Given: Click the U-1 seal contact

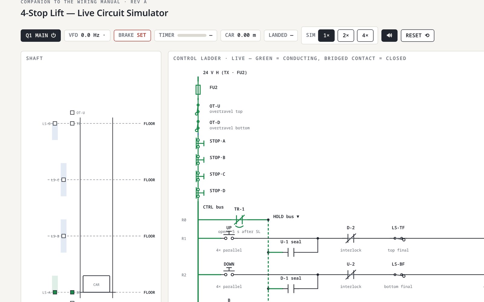Looking at the screenshot, I should point(291,252).
